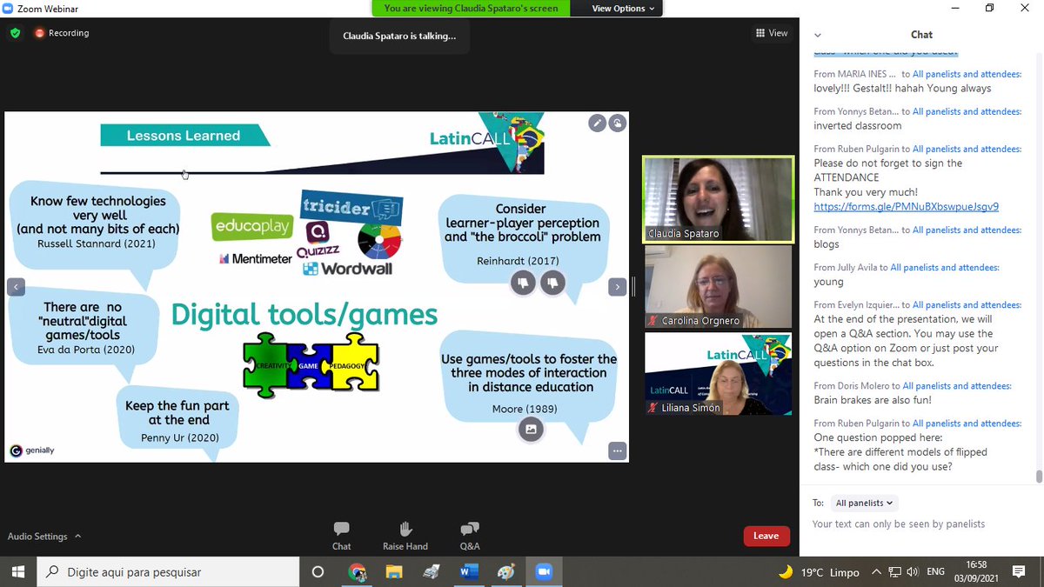Click Raise Hand
Viewport: 1044px width, 587px height.
click(x=405, y=536)
